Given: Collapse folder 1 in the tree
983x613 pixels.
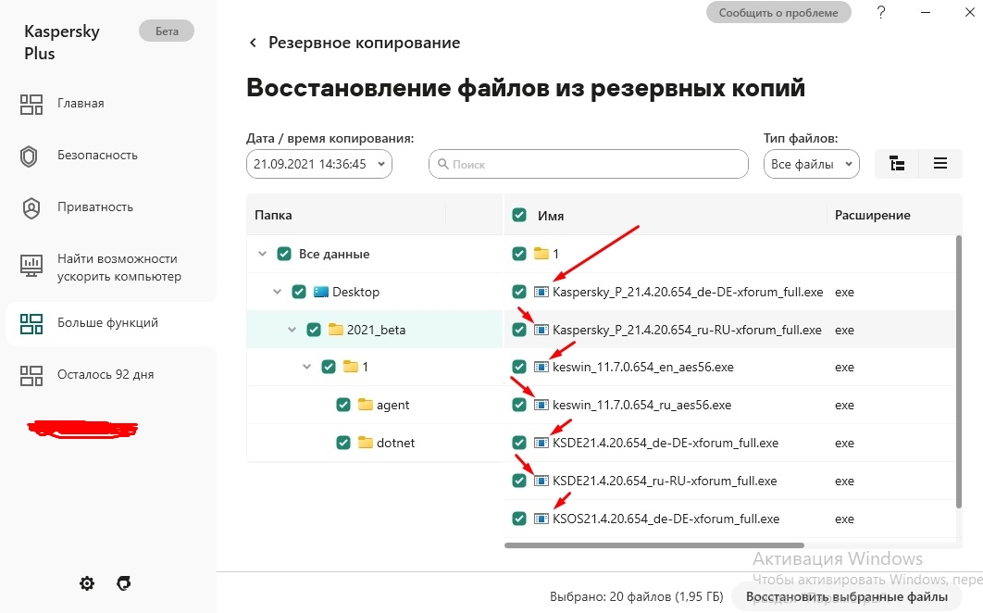Looking at the screenshot, I should point(306,367).
